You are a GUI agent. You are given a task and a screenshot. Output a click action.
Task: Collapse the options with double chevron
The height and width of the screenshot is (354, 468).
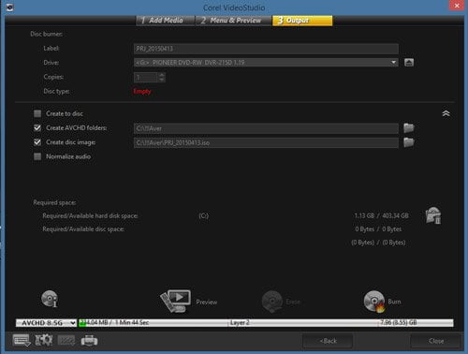446,113
